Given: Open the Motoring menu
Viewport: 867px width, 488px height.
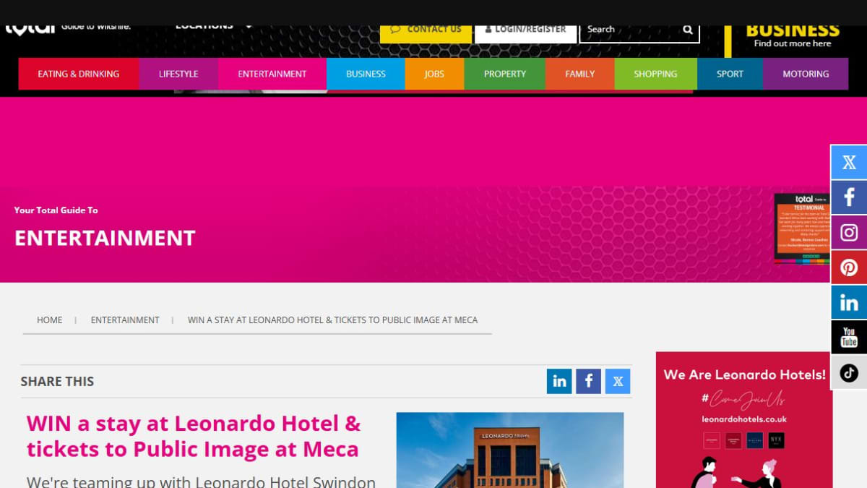Looking at the screenshot, I should coord(806,74).
